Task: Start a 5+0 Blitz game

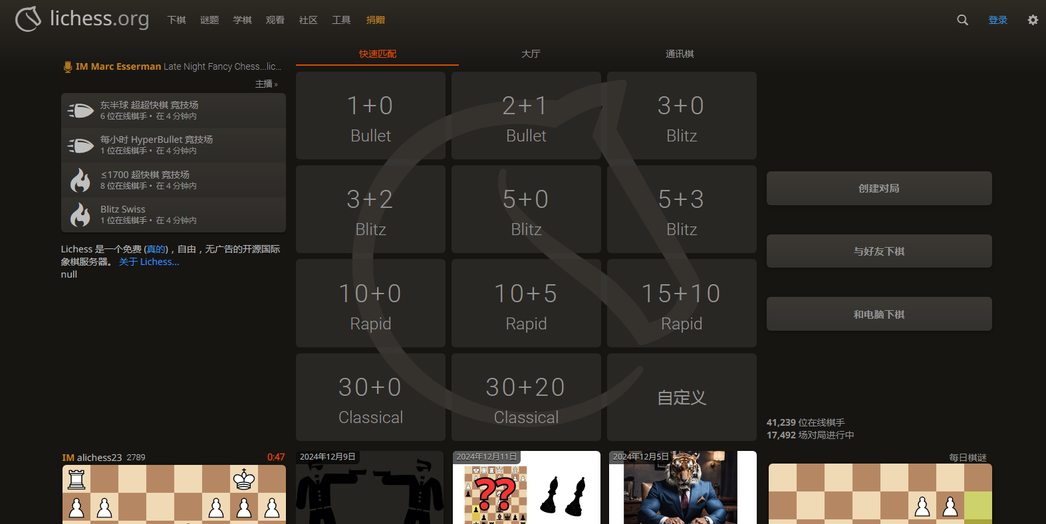Action: (526, 209)
